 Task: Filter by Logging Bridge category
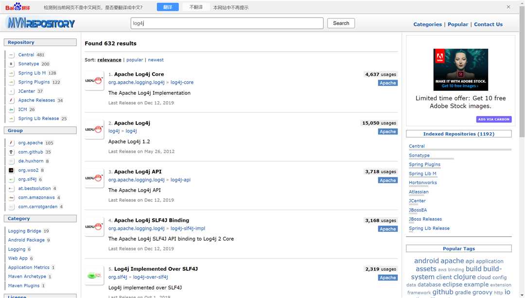(24, 231)
